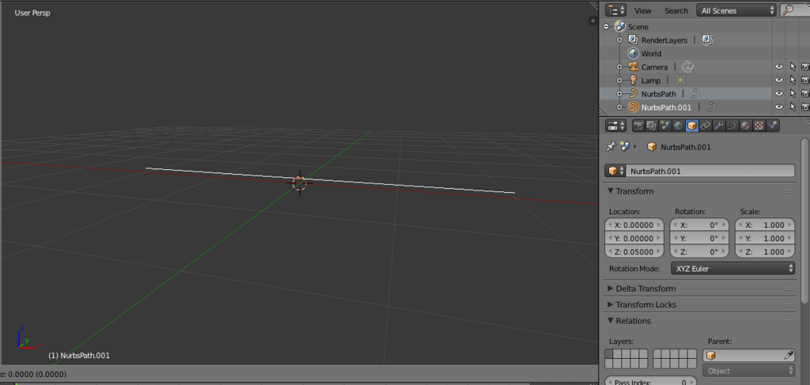The height and width of the screenshot is (385, 810).
Task: Toggle viewport visibility eye for Camera
Action: click(779, 67)
